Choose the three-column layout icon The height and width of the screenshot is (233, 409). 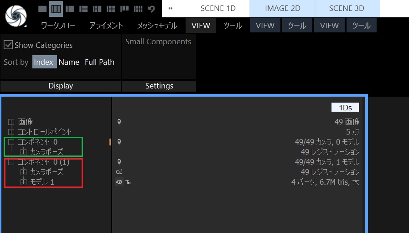click(56, 9)
